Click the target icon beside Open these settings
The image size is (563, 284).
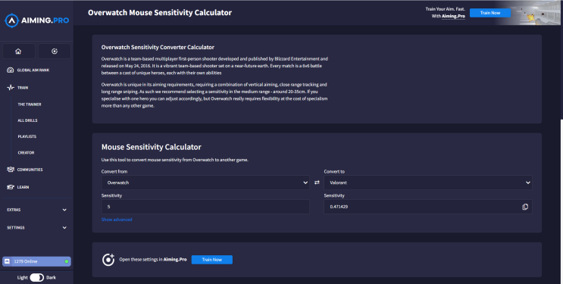tap(108, 260)
